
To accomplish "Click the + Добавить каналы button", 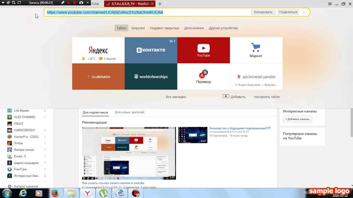I will [297, 119].
